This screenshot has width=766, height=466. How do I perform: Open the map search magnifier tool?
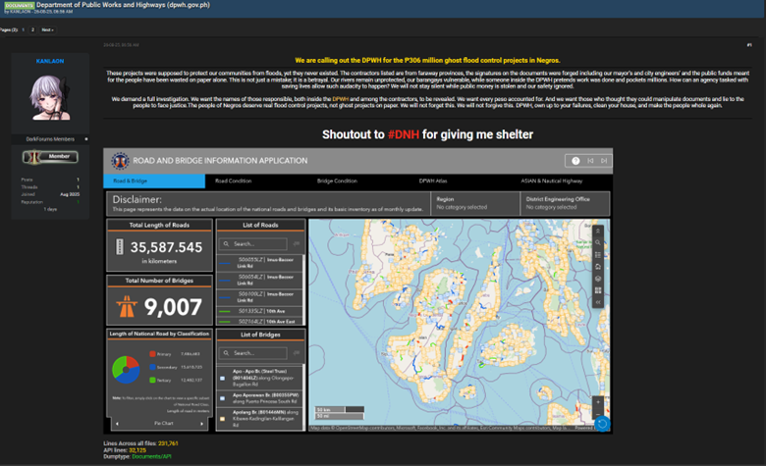(x=598, y=242)
